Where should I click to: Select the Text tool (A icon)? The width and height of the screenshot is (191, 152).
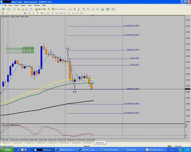33,13
